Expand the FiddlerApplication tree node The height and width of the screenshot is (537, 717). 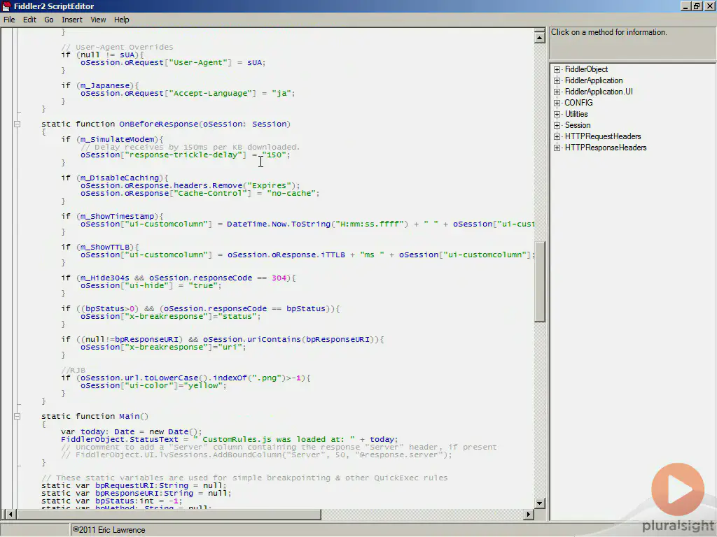pyautogui.click(x=557, y=80)
